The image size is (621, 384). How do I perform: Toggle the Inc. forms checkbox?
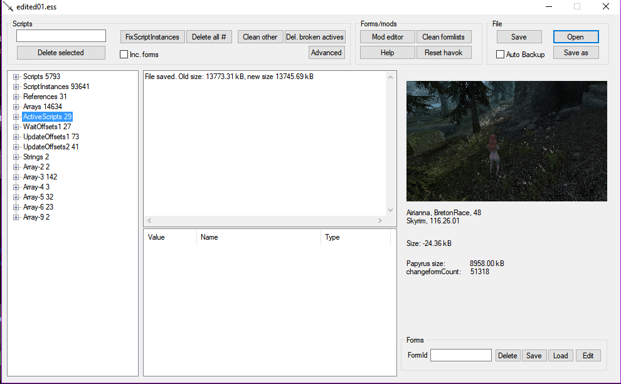124,55
